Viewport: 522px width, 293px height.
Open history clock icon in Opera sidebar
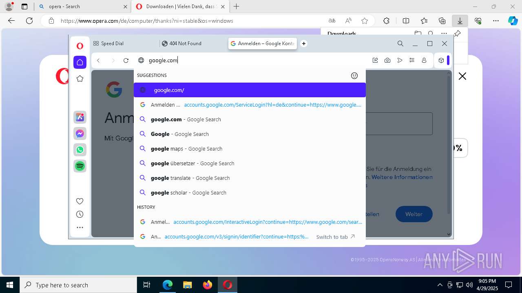pyautogui.click(x=80, y=214)
